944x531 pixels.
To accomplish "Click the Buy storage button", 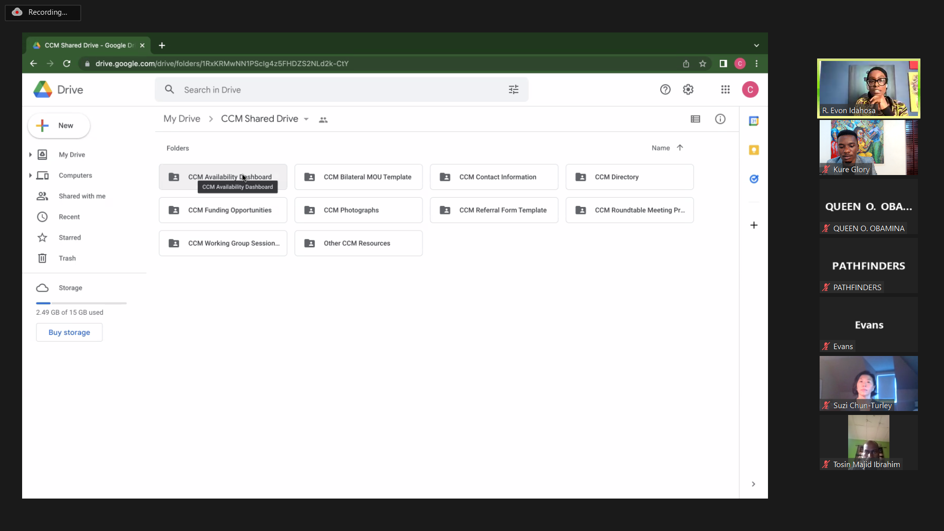I will (69, 332).
